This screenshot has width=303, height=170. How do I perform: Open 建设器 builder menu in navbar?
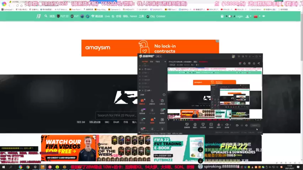click(97, 16)
